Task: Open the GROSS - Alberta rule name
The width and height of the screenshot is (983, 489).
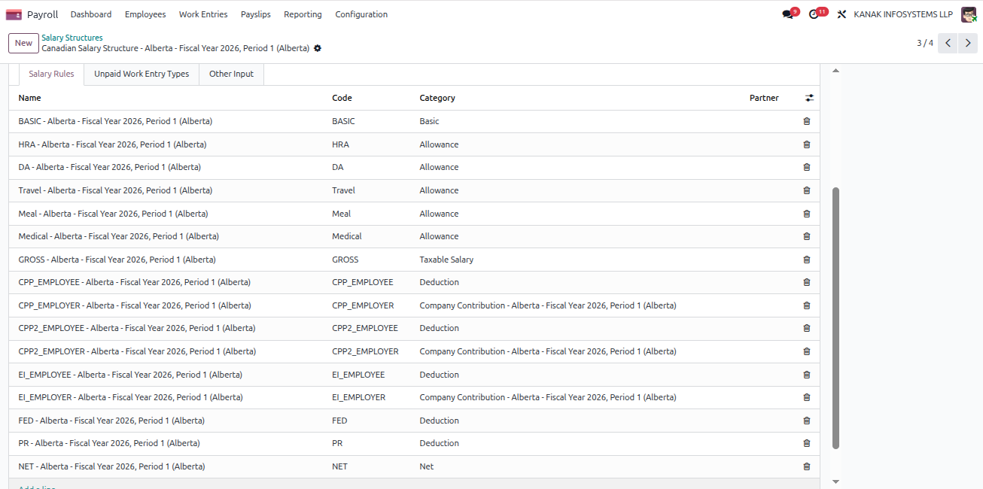Action: point(117,260)
